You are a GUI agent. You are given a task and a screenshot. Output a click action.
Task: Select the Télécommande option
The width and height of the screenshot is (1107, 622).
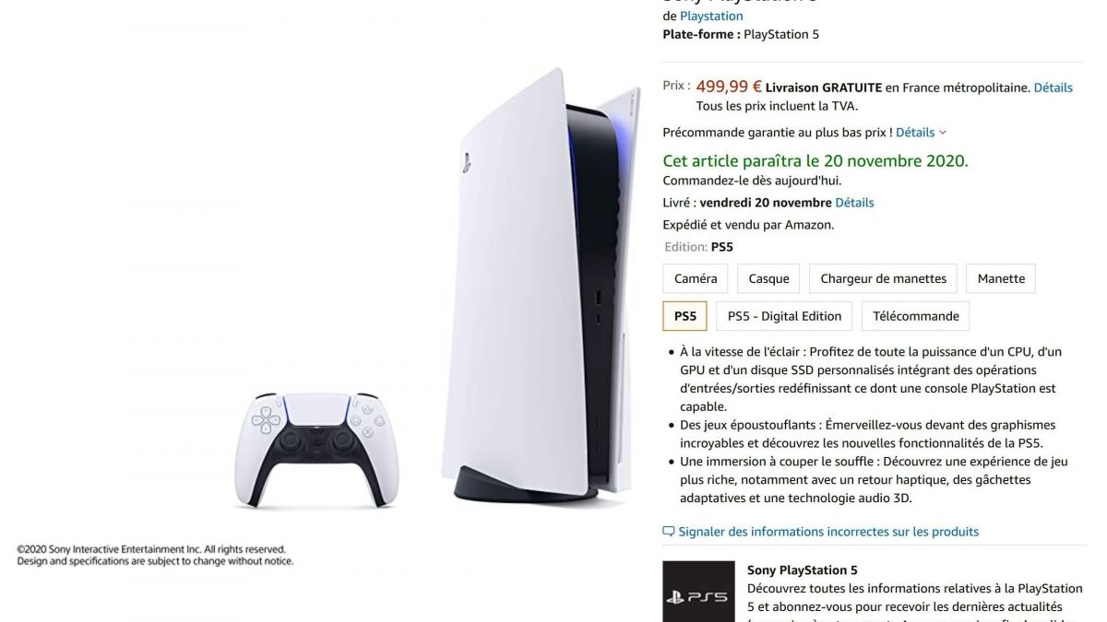[916, 316]
